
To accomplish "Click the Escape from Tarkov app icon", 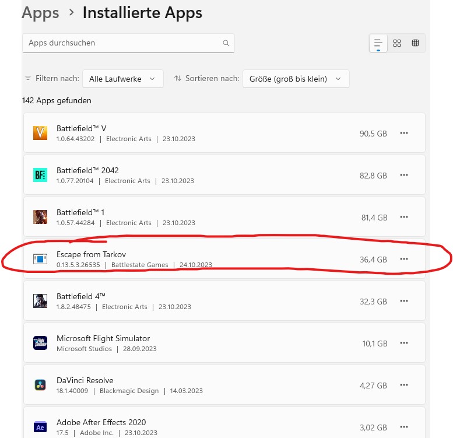I will (x=40, y=259).
